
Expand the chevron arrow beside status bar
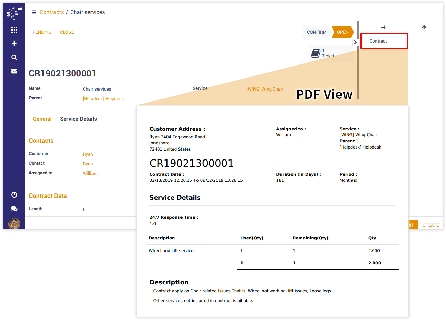coord(355,42)
